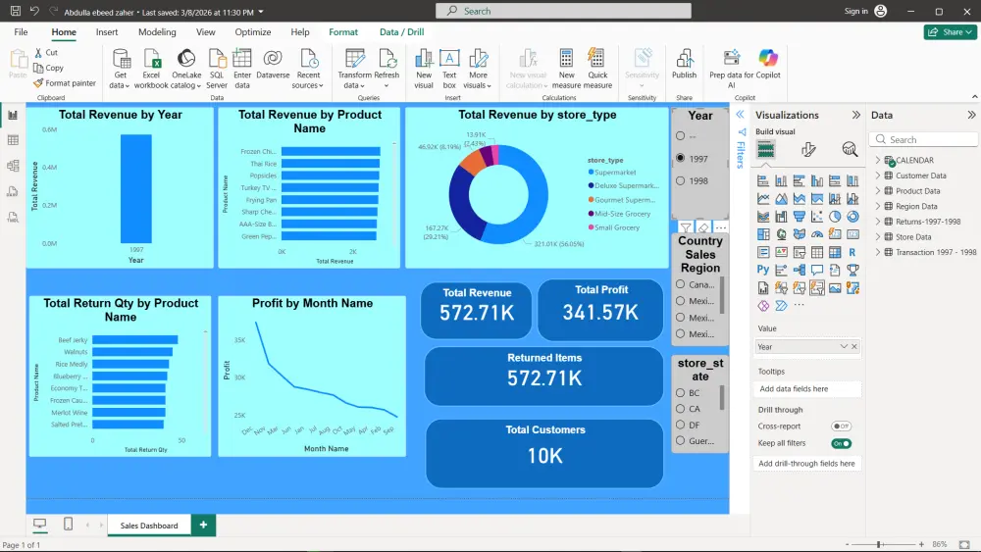Switch to Model view in left sidebar

13,166
